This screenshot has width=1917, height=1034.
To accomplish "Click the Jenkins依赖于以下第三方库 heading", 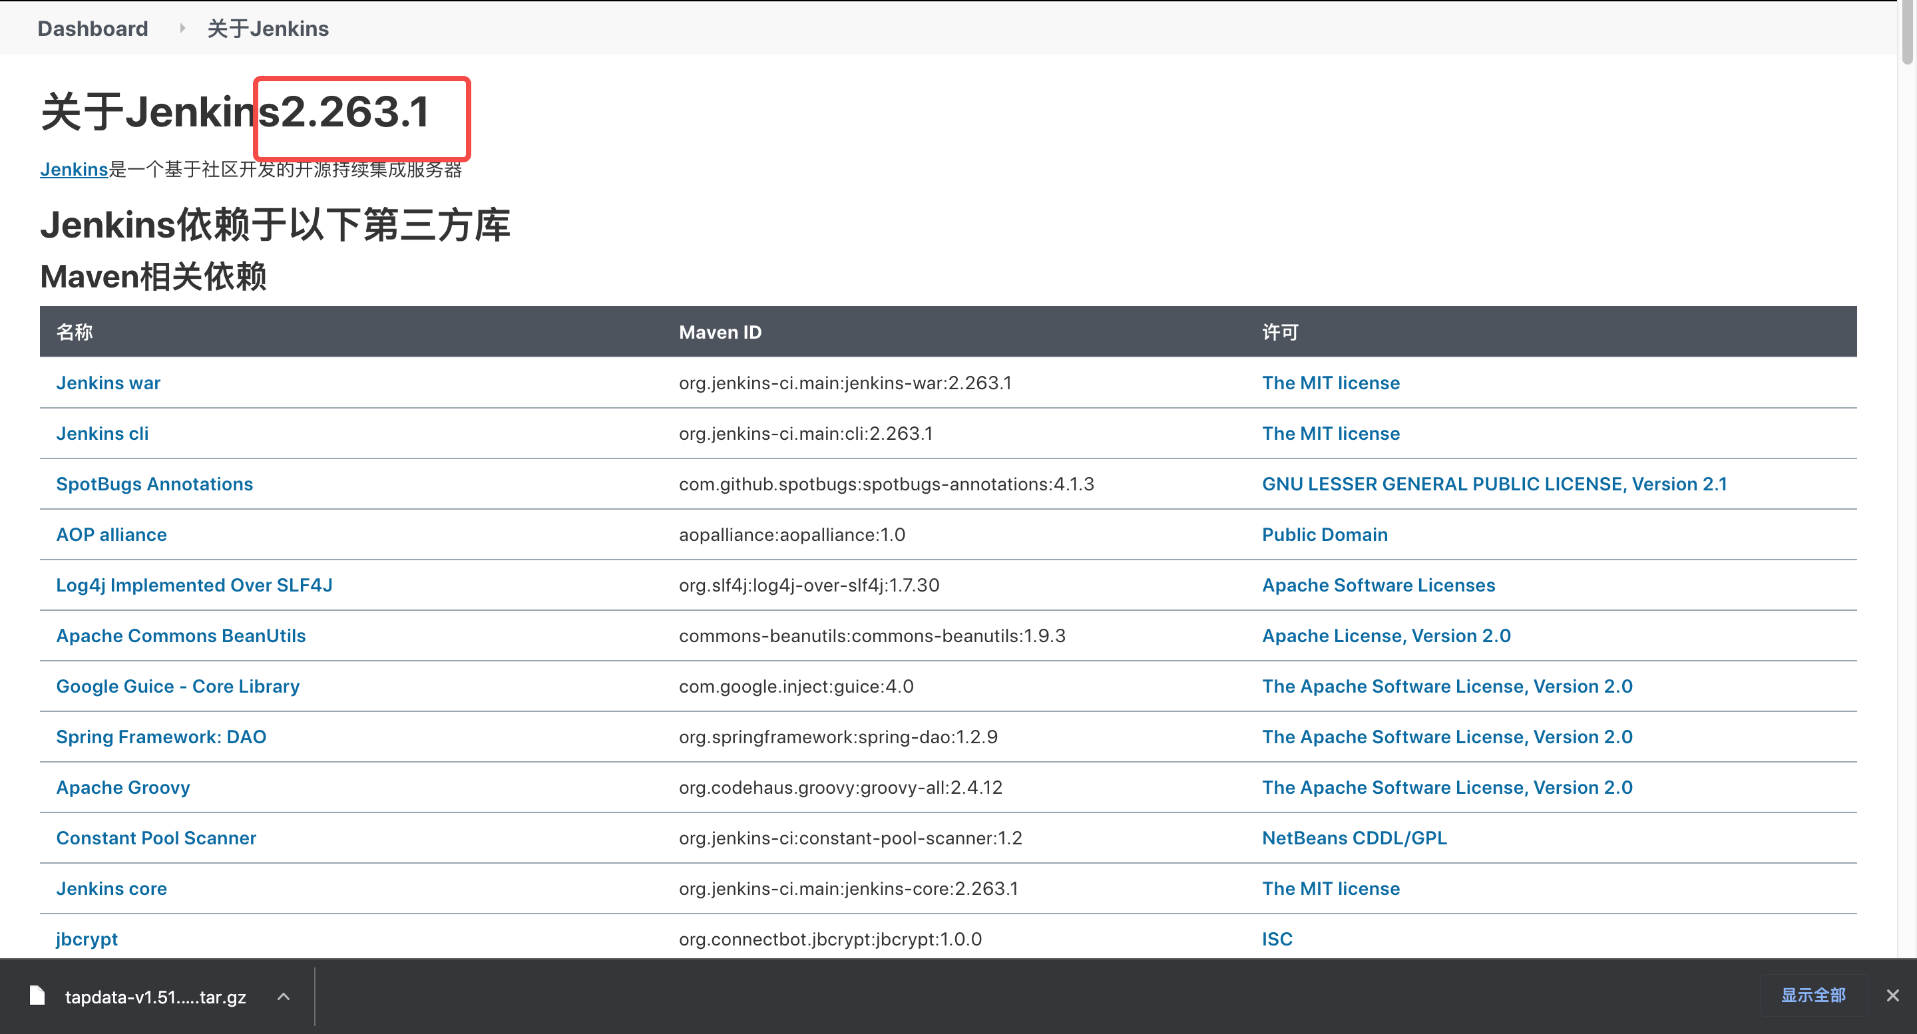I will click(x=276, y=226).
